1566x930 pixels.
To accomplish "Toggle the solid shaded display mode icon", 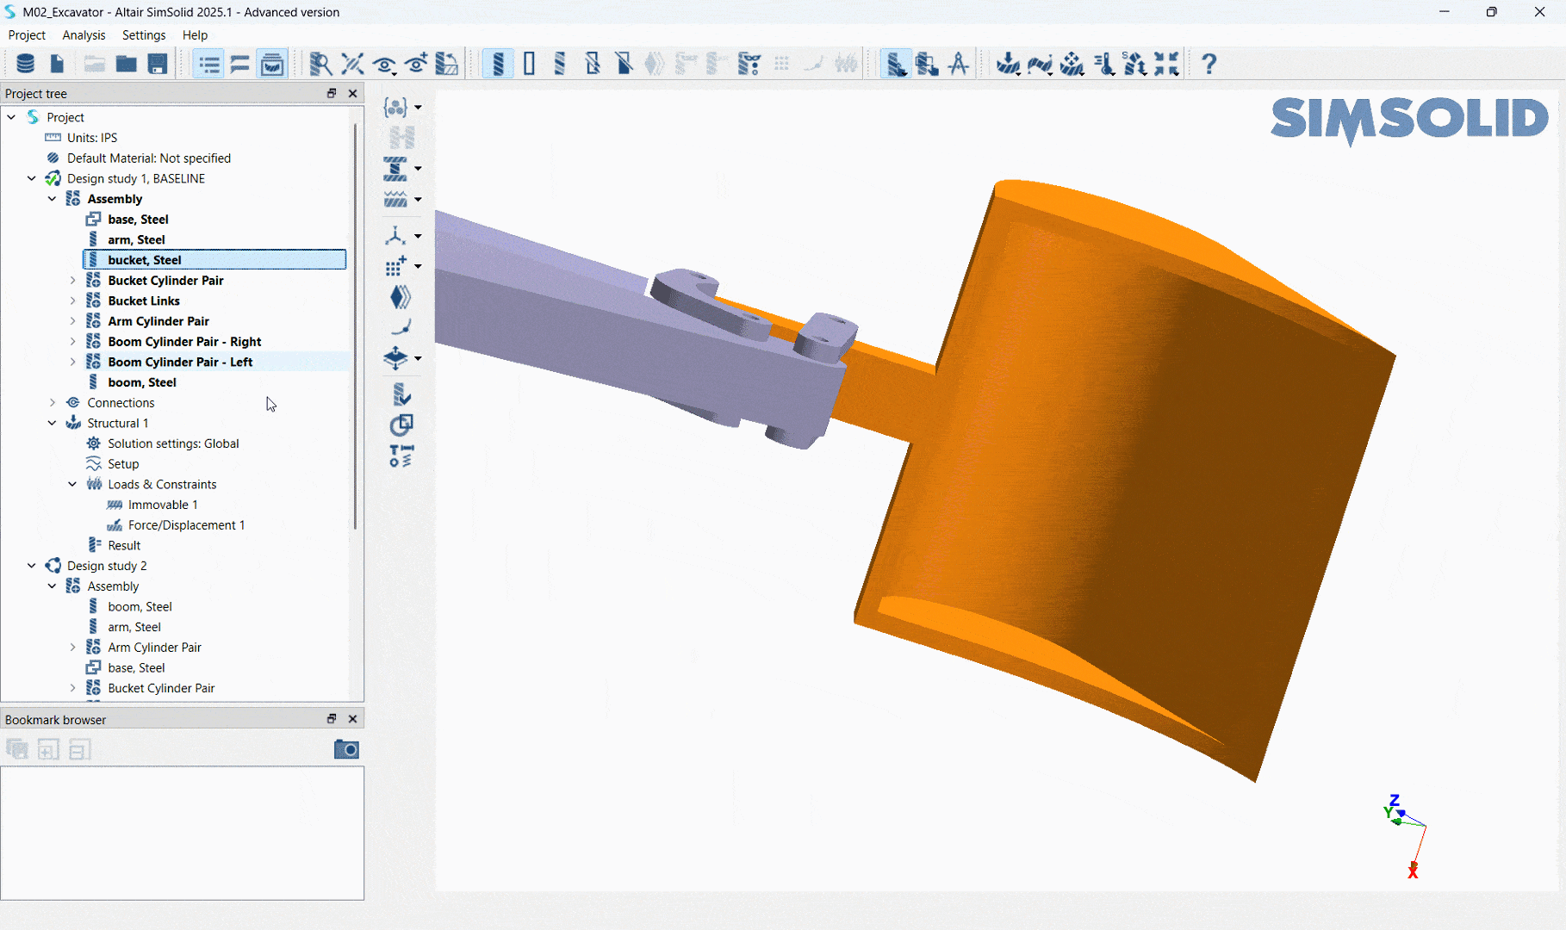I will 498,64.
